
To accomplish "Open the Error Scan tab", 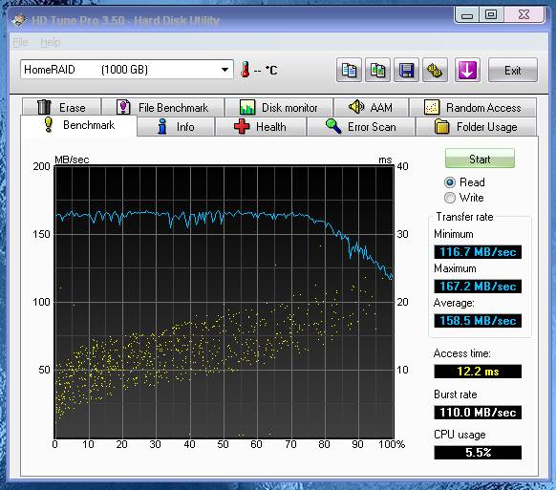I will [361, 127].
